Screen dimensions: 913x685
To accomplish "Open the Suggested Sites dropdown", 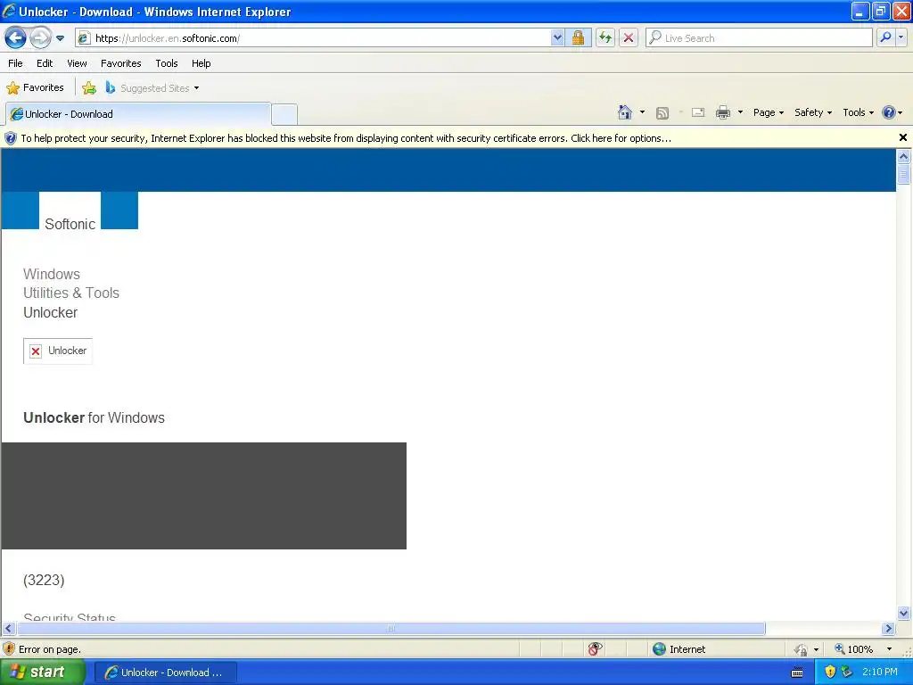I will pyautogui.click(x=152, y=88).
